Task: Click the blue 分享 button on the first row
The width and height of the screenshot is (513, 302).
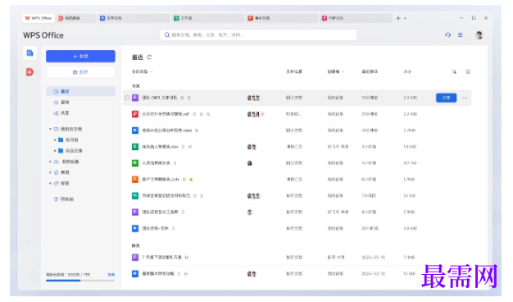Action: [x=447, y=98]
